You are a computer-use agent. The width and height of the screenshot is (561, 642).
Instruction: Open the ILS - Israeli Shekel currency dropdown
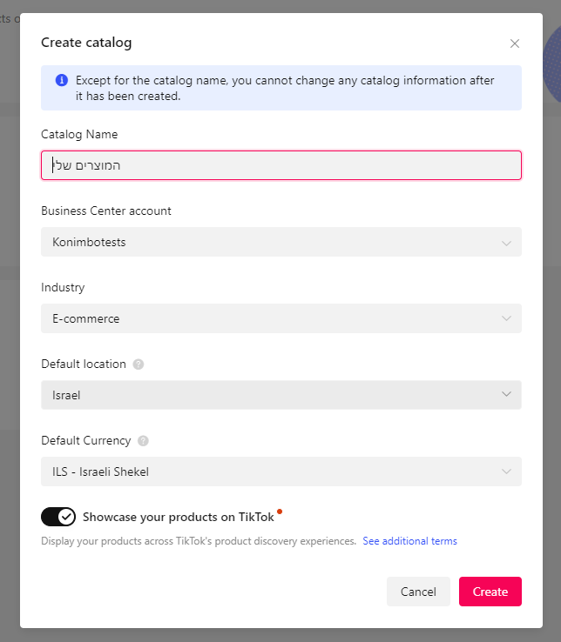pos(281,471)
